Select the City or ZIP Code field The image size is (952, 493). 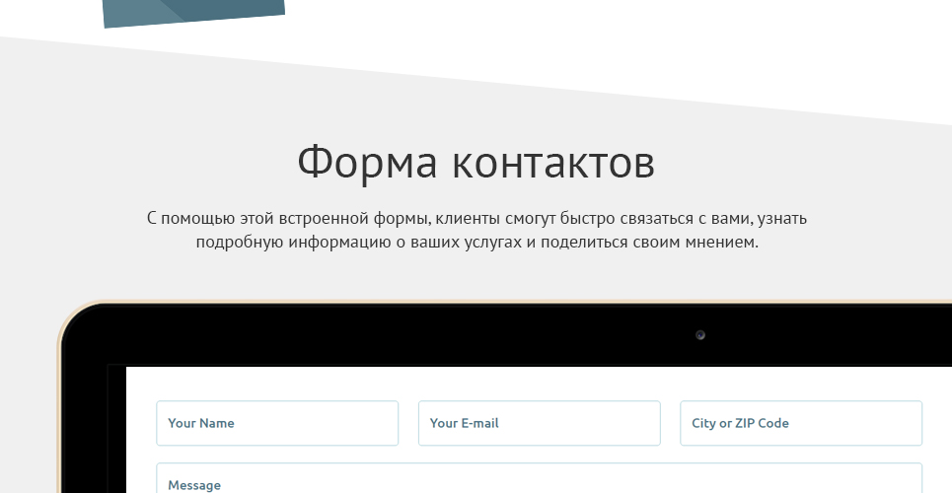[x=801, y=423]
